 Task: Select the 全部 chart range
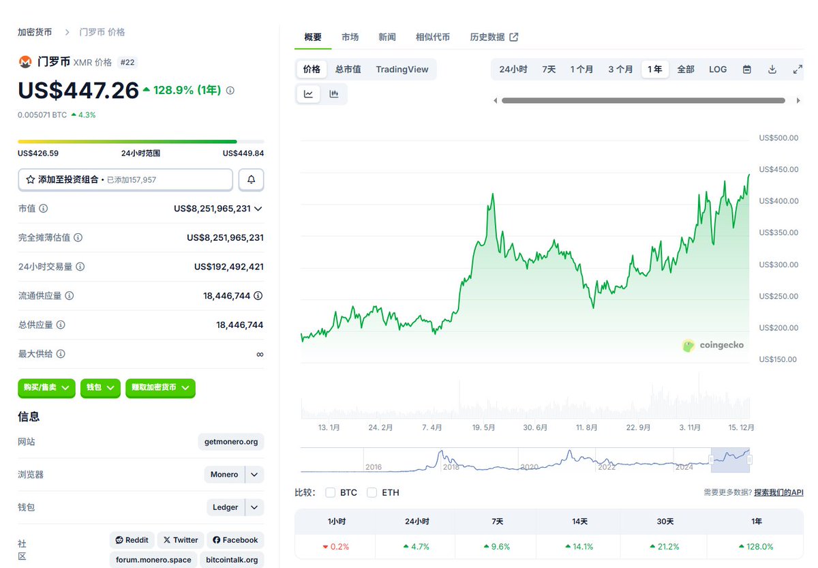click(x=686, y=69)
